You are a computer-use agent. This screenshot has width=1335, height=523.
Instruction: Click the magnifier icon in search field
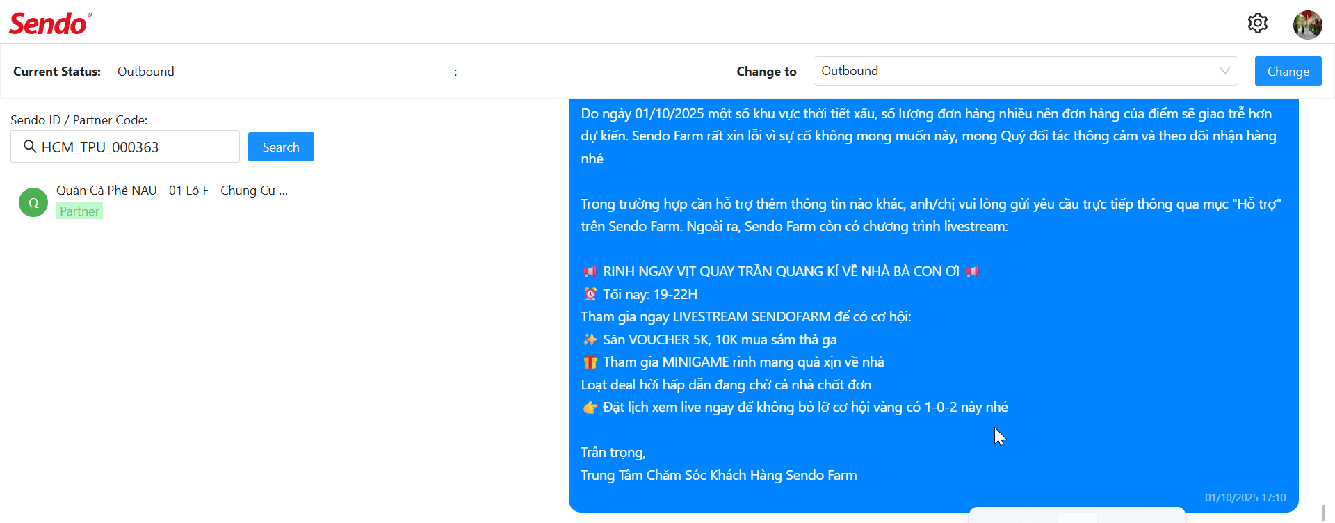30,146
